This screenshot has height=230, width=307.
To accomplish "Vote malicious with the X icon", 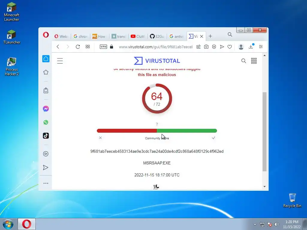I will click(100, 138).
